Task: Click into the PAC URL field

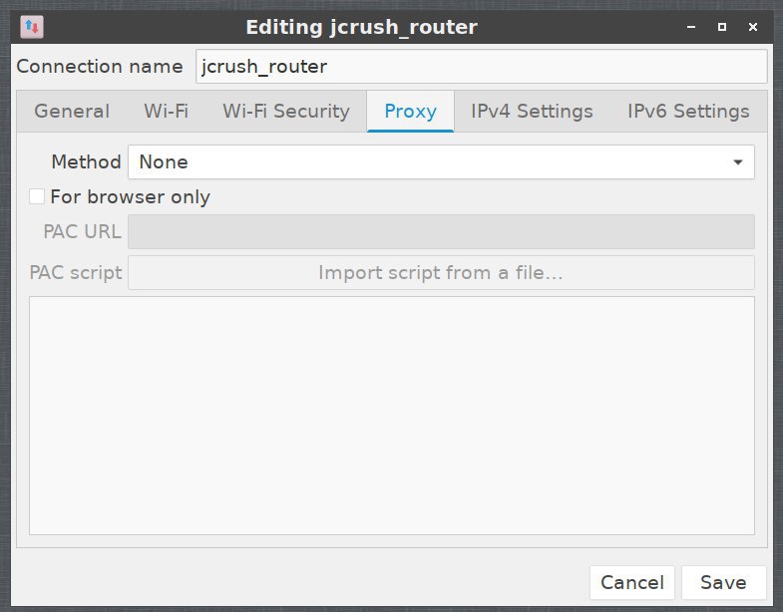Action: point(441,232)
